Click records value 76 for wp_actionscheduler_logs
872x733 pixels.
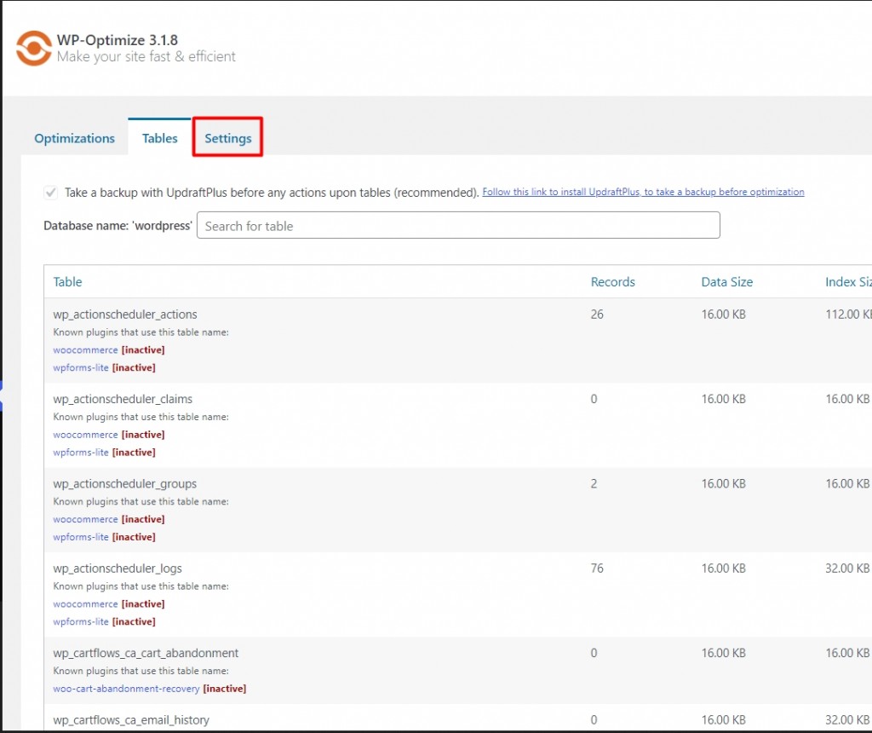tap(597, 569)
